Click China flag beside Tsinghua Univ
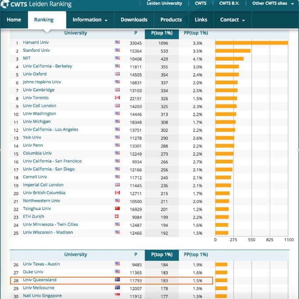This screenshot has width=299, height=299. tap(117, 208)
